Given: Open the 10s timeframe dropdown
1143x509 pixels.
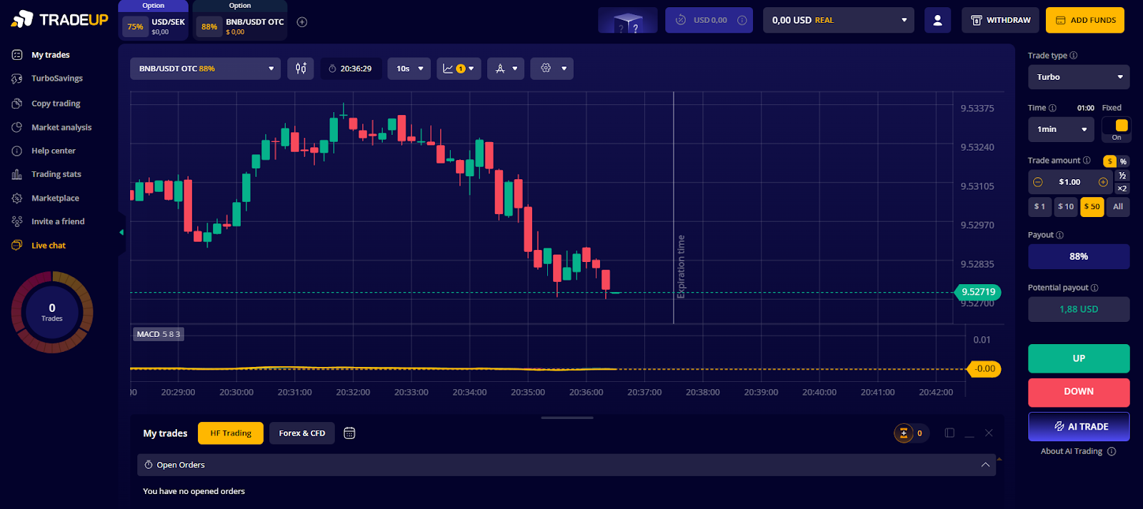Looking at the screenshot, I should [x=409, y=69].
